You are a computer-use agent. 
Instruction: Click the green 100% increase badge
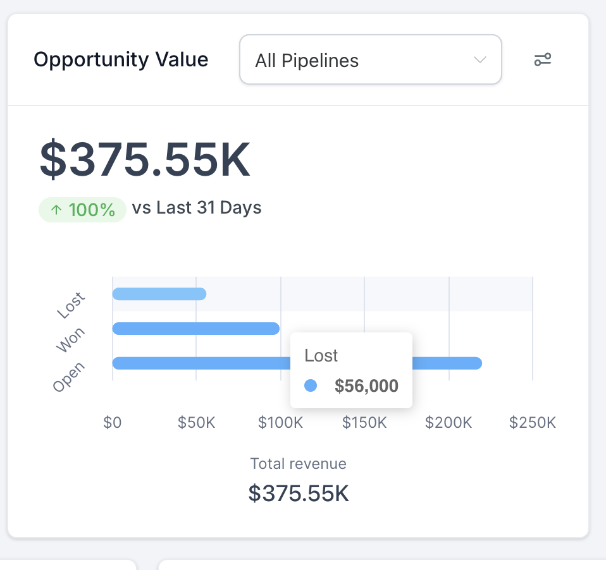pyautogui.click(x=83, y=210)
